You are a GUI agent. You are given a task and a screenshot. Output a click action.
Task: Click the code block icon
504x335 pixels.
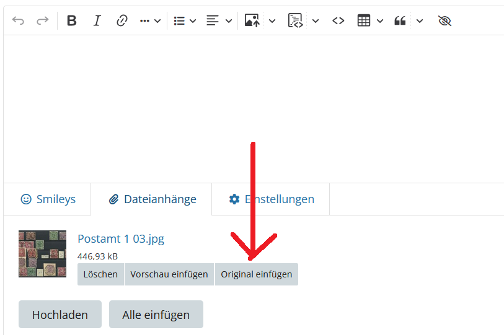[295, 21]
